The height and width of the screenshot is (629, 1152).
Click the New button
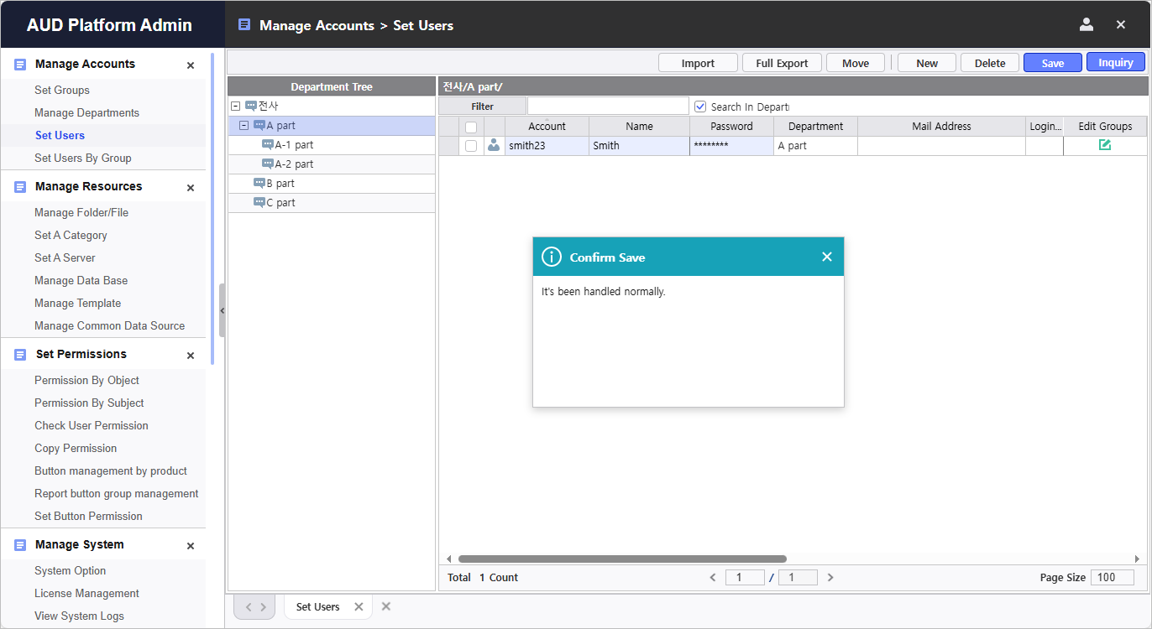tap(927, 63)
